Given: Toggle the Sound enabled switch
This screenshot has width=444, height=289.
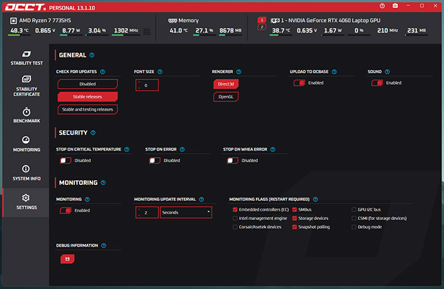Looking at the screenshot, I should tap(377, 83).
